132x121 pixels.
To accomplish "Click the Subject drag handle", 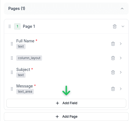I will coord(12,72).
